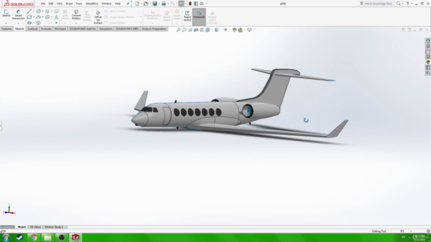Open the Circle tool dropdown arrow

point(42,11)
